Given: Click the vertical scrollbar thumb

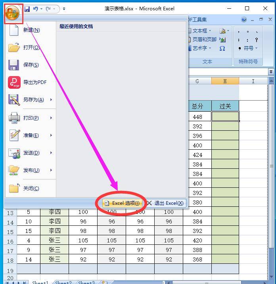Looking at the screenshot, I should [271, 166].
